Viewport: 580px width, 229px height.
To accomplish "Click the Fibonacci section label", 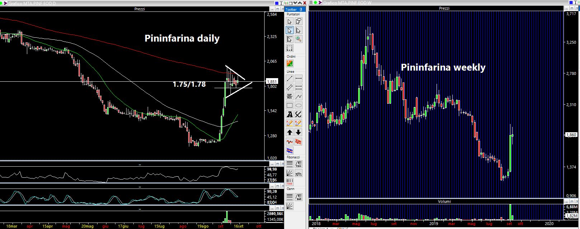I will 293,157.
